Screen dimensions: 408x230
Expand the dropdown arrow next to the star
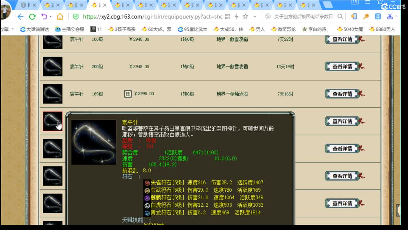[255, 17]
